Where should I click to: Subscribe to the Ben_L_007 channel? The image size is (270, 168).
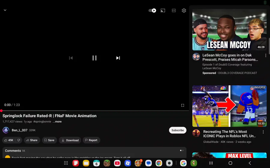pyautogui.click(x=178, y=130)
